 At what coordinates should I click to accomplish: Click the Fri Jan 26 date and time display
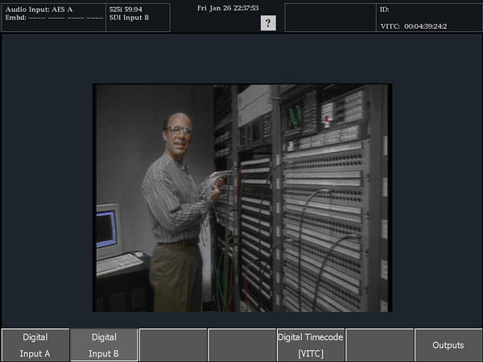227,8
